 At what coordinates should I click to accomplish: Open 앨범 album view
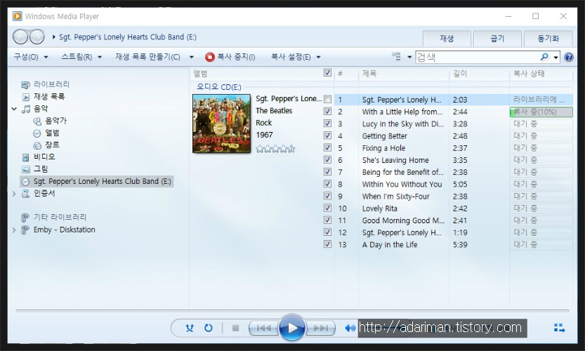[52, 133]
